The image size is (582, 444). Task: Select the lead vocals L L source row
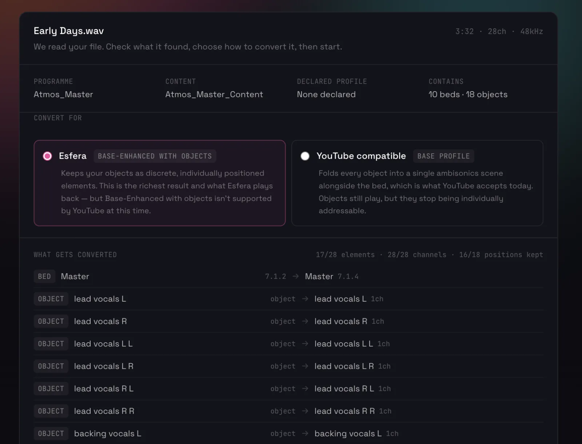[x=103, y=344]
